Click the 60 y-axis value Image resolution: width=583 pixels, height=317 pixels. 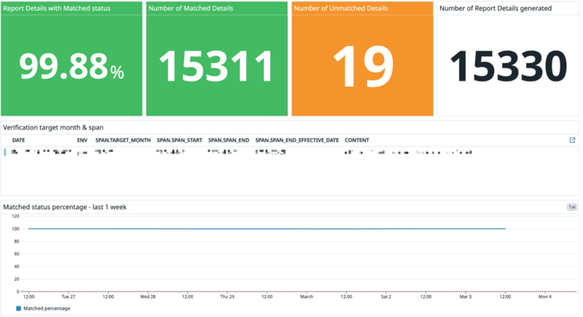(17, 254)
